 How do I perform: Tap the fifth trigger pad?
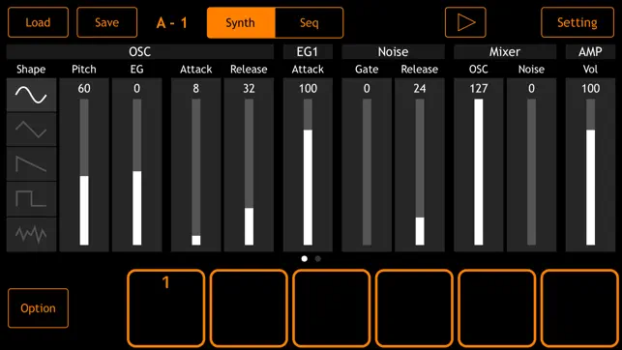(497, 308)
